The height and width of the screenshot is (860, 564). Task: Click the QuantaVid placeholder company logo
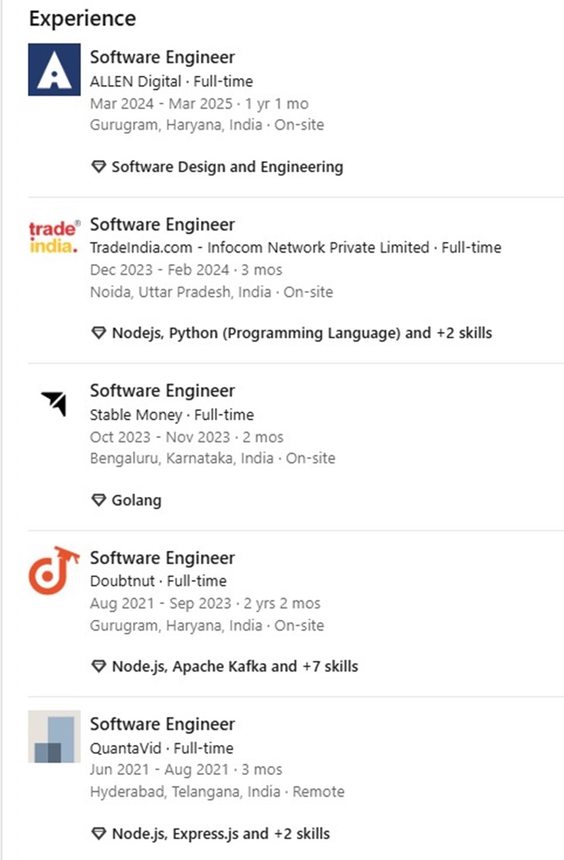54,736
